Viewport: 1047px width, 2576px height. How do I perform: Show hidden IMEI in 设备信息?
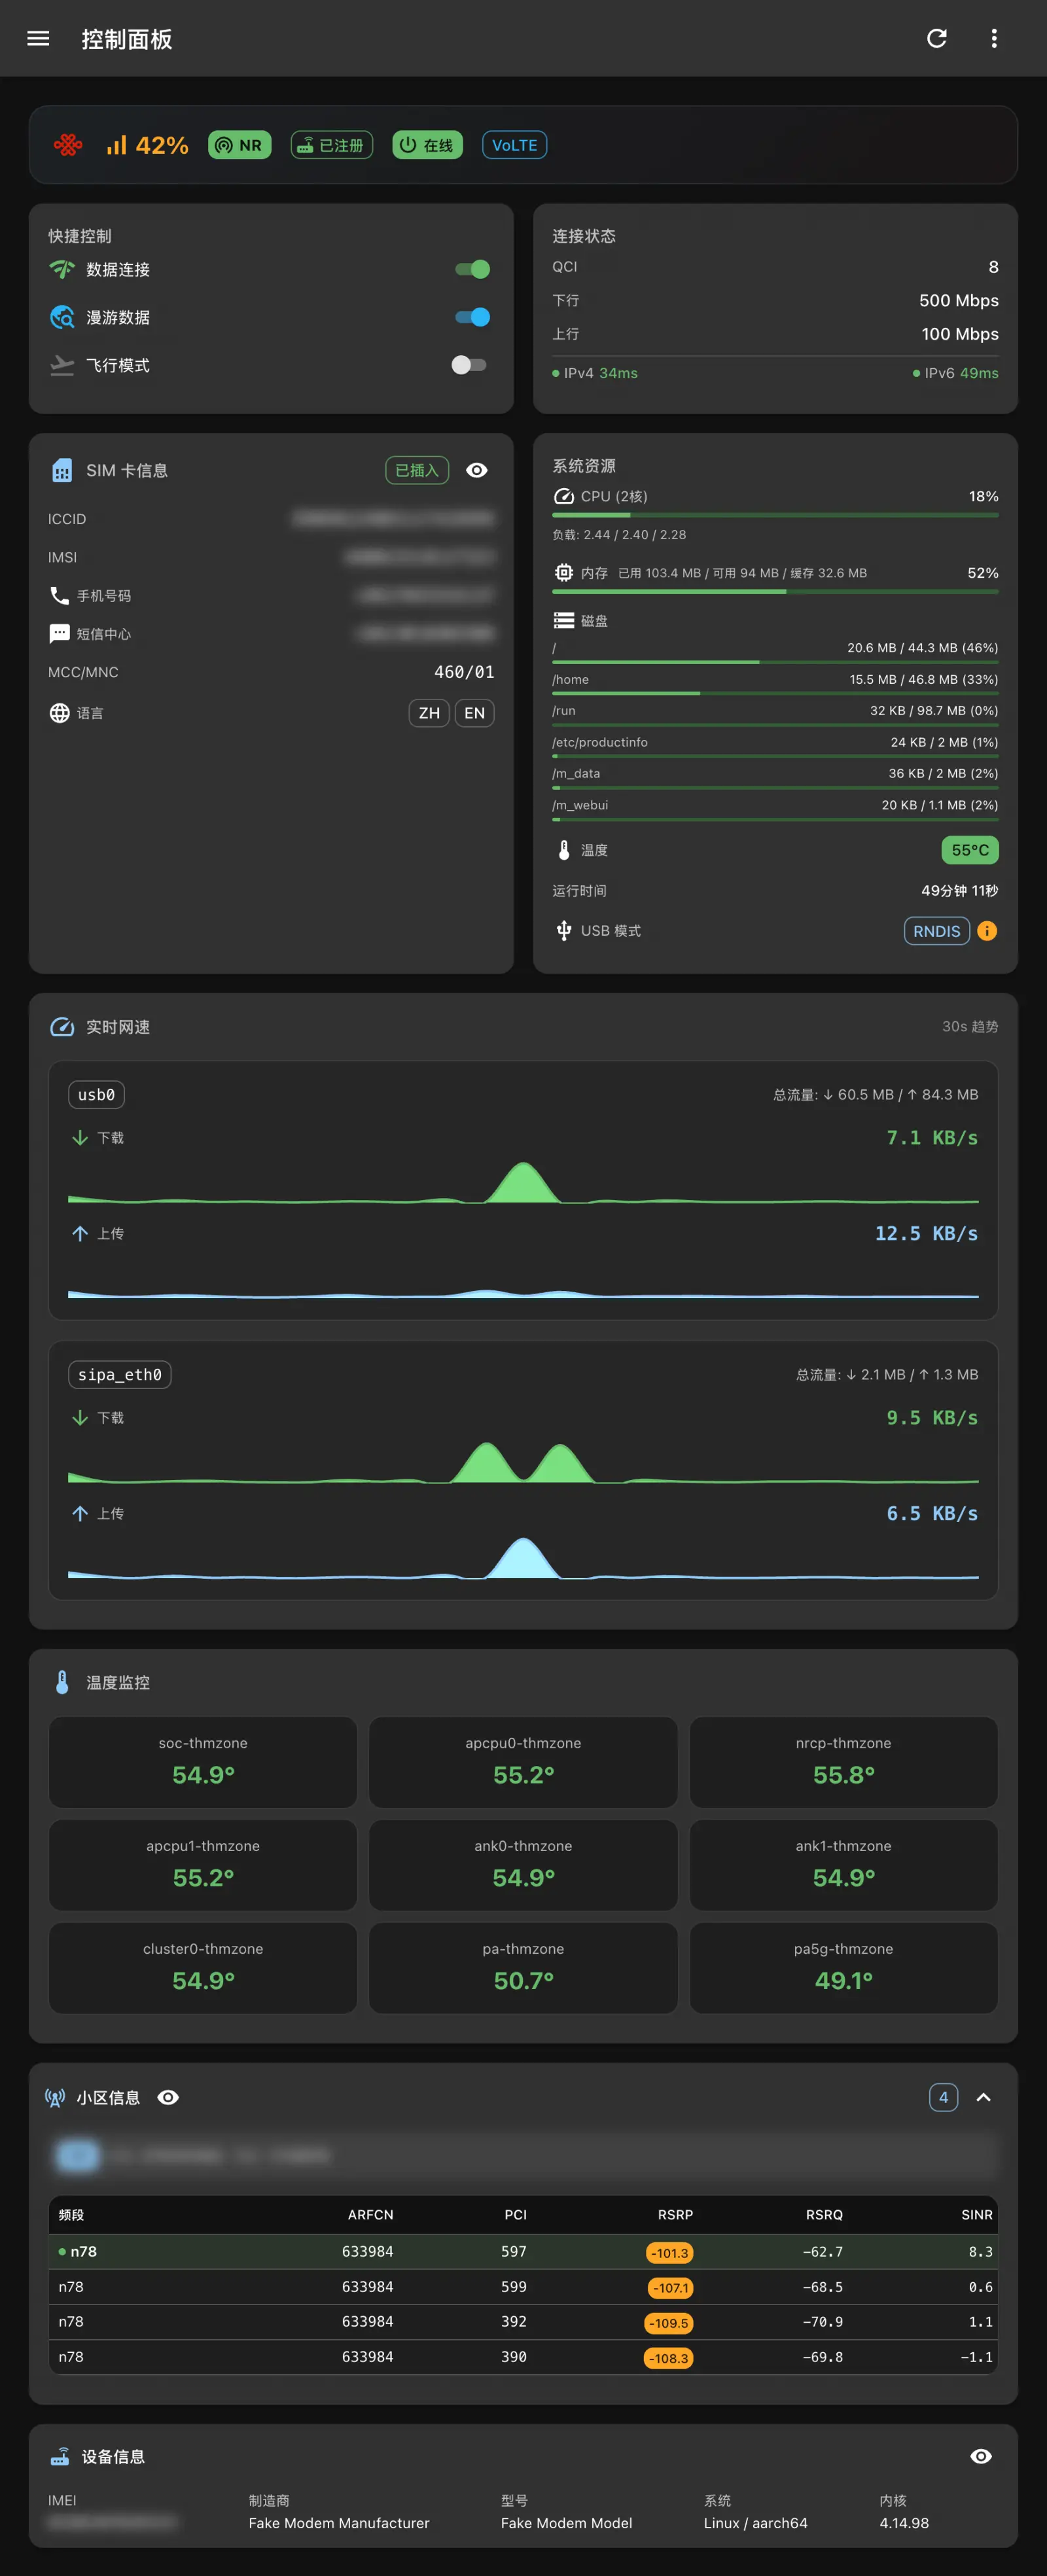coord(981,2456)
